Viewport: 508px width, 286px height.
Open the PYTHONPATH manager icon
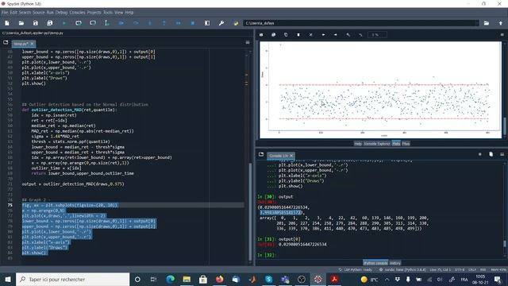(x=236, y=23)
